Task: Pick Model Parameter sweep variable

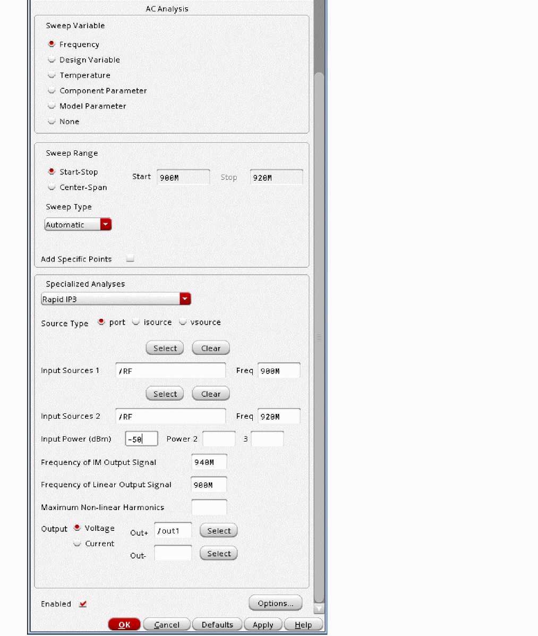Action: (x=52, y=105)
